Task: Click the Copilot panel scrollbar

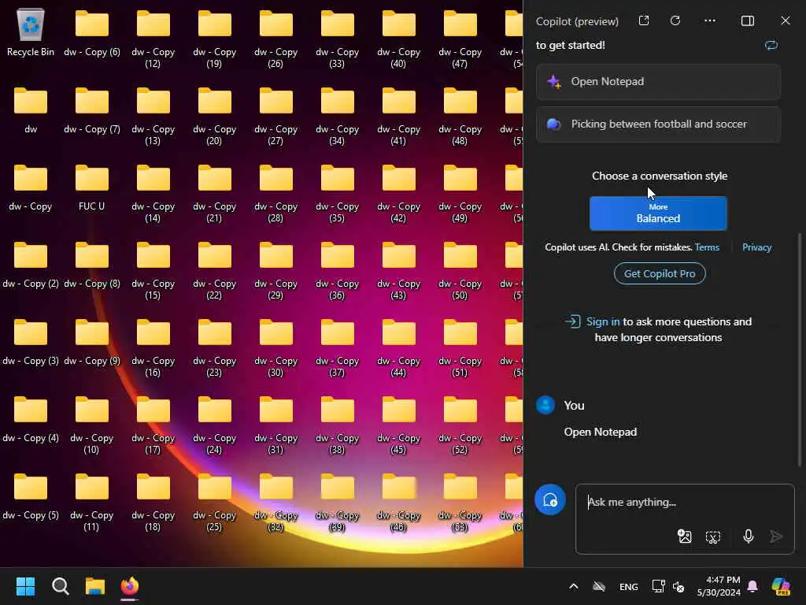Action: pyautogui.click(x=800, y=350)
